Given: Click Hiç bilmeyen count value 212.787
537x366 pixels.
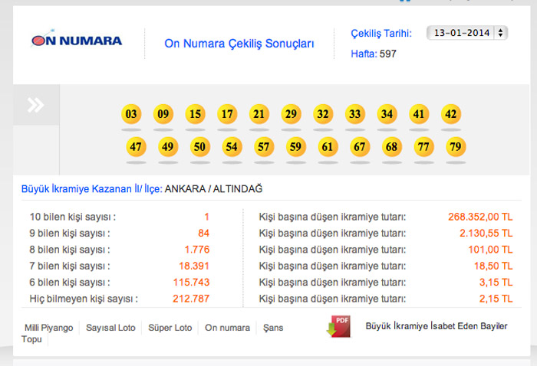Looking at the screenshot, I should [x=191, y=299].
